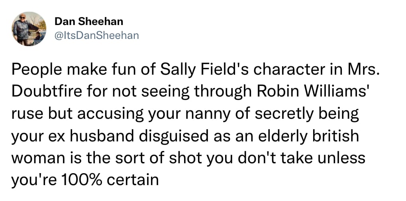Screen dimensions: 406x201
Task: Open Dan Sheehan's profile picture
Action: click(x=29, y=29)
